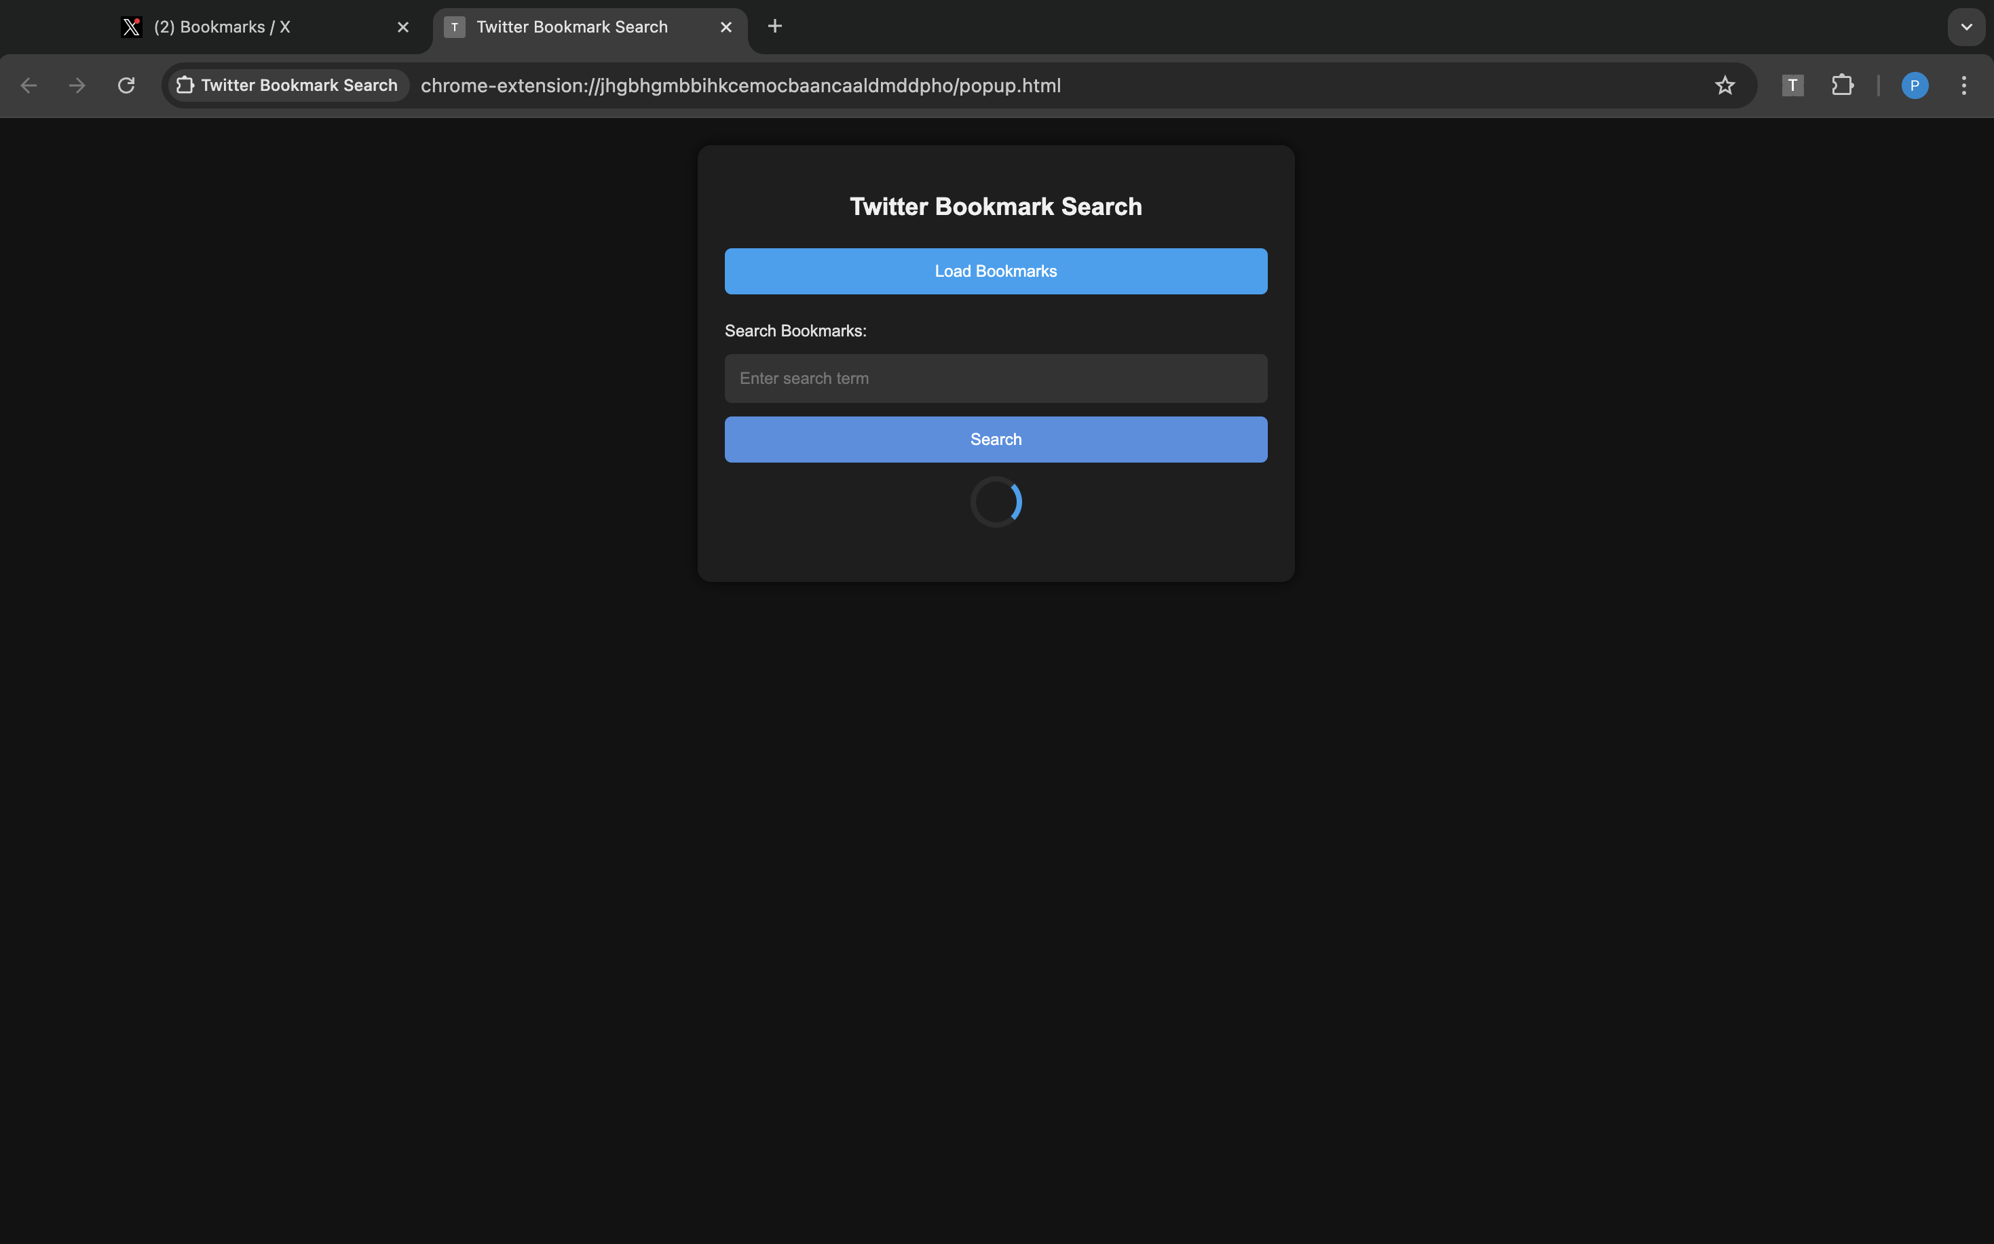Open the tab search chevron

tap(1967, 26)
